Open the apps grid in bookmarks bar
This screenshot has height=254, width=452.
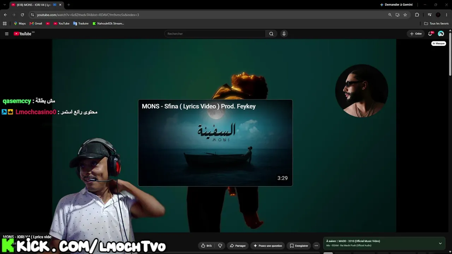5,24
